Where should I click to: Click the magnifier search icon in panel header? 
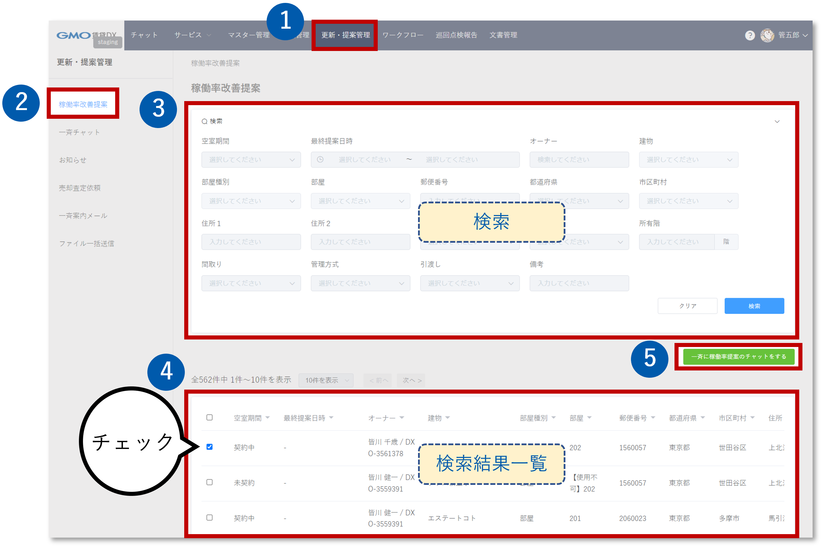point(204,122)
